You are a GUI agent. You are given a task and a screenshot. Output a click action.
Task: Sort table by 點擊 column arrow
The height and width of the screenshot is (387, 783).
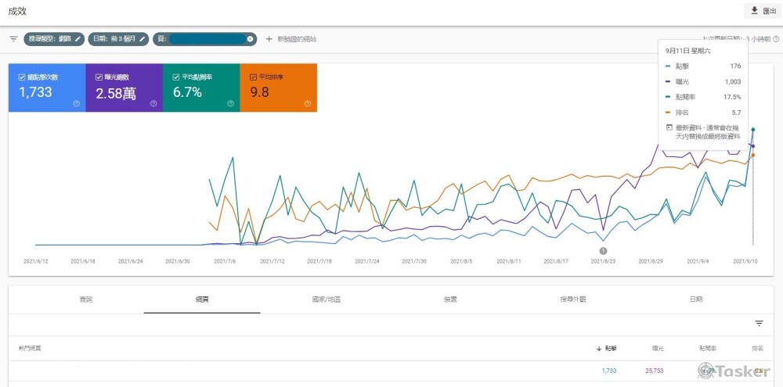click(599, 348)
